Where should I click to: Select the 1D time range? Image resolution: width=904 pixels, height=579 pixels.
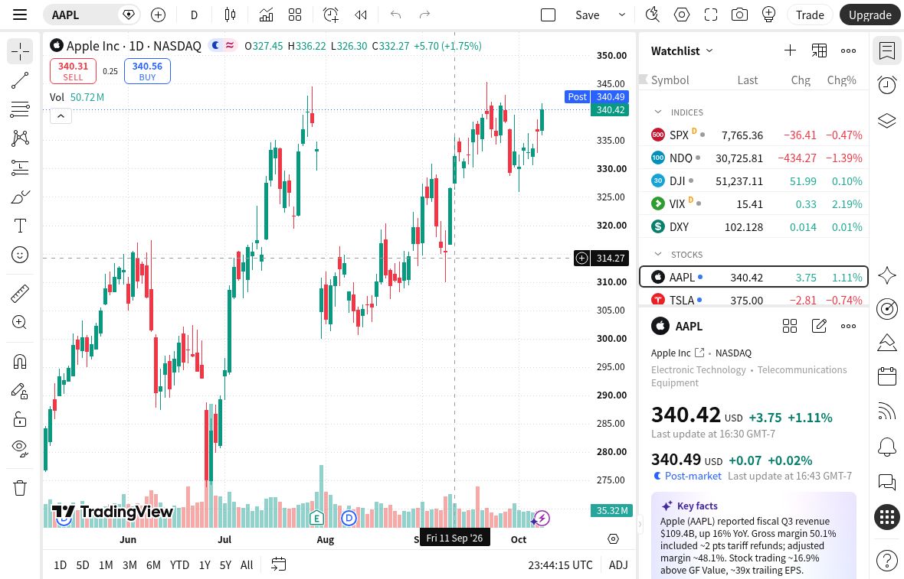tap(60, 565)
